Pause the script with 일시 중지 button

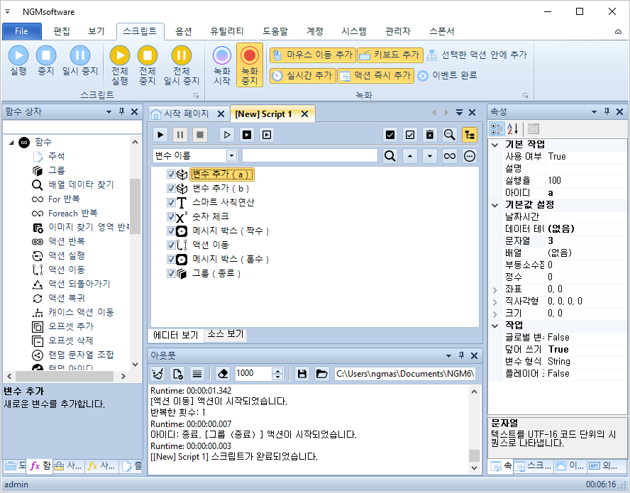point(80,61)
